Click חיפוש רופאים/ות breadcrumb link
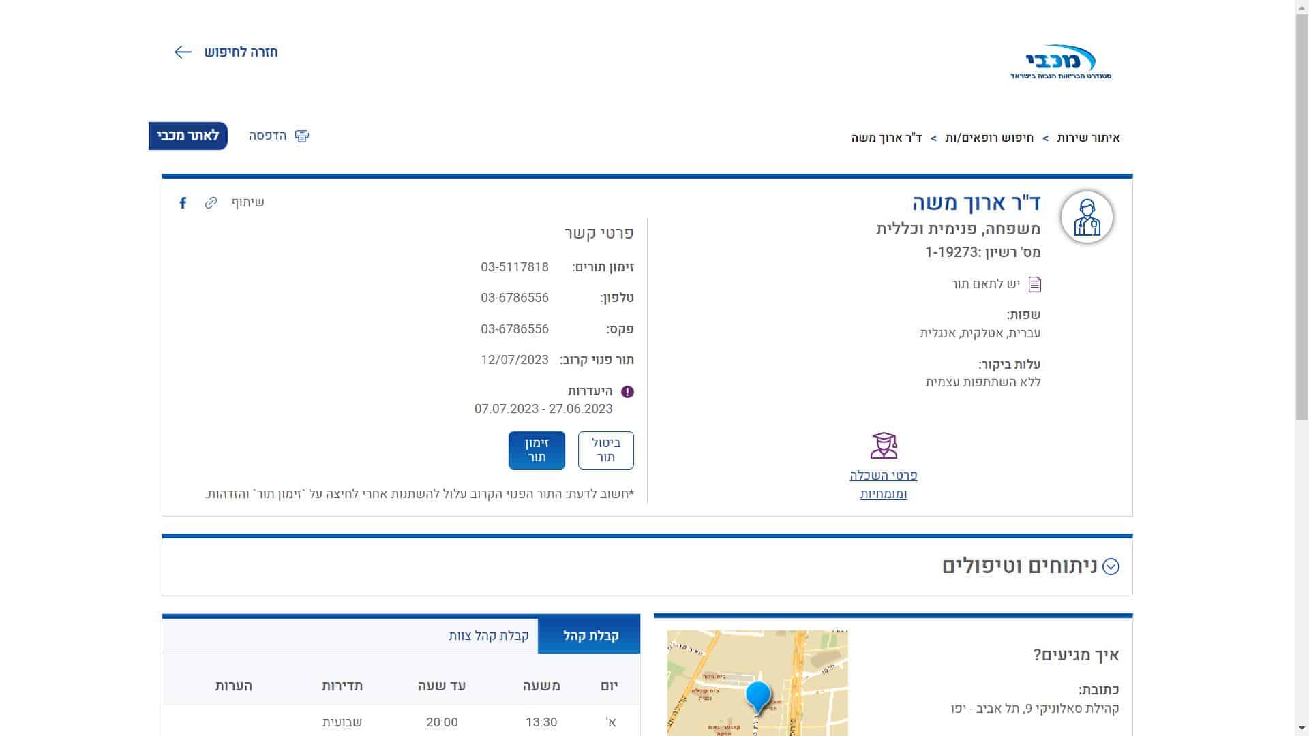1309x736 pixels. point(989,138)
